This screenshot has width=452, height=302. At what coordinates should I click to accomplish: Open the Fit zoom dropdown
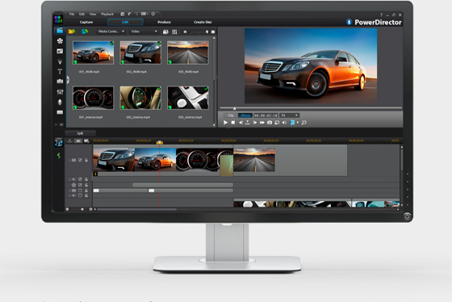[290, 115]
